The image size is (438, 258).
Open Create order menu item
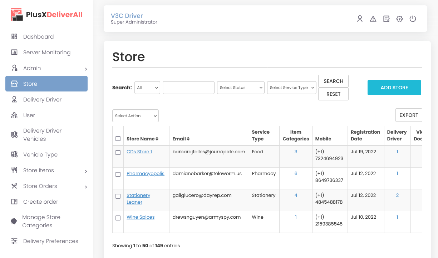46,202
